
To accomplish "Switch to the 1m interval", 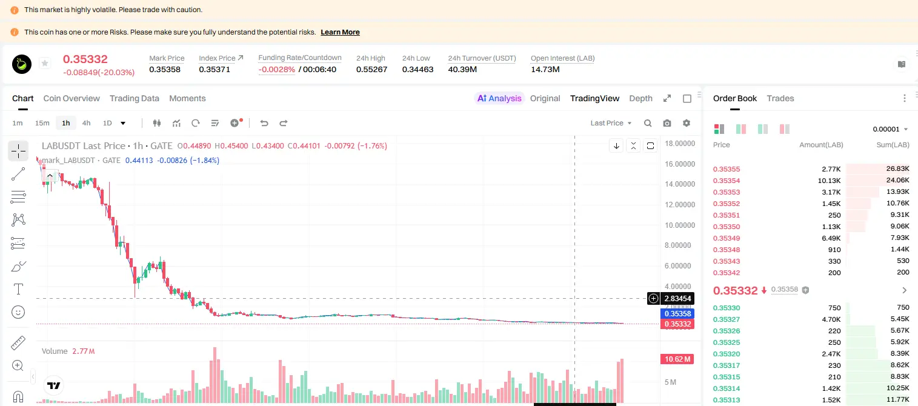I will 18,123.
